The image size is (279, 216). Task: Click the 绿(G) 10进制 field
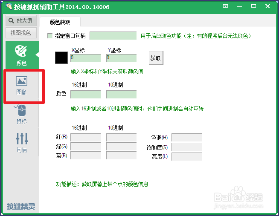pyautogui.click(x=121, y=147)
